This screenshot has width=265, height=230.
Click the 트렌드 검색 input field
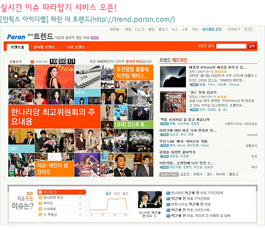tap(231, 46)
